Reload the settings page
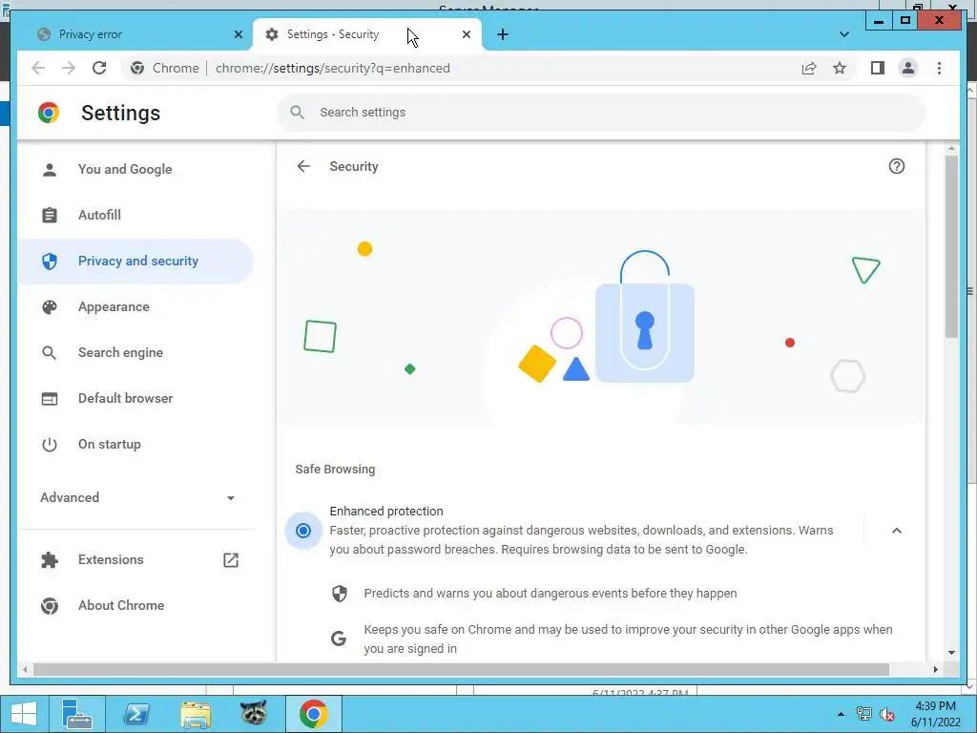This screenshot has height=733, width=977. click(x=99, y=68)
